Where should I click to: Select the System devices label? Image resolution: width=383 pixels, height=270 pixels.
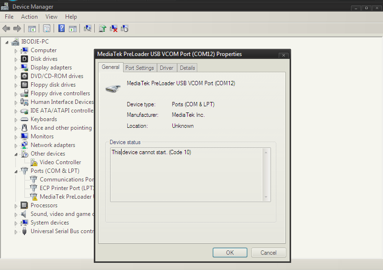point(50,223)
